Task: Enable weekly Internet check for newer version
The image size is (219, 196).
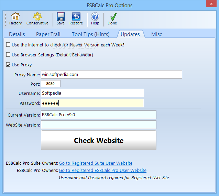Action: [8, 45]
